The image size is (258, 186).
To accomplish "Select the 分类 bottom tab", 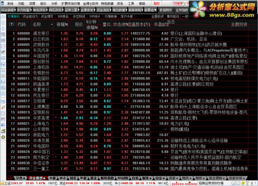I will (20, 178).
